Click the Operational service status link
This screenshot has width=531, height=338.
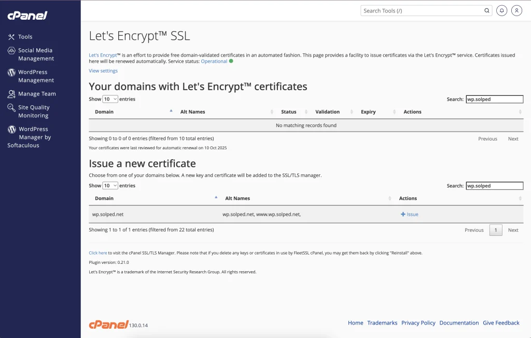pos(214,61)
